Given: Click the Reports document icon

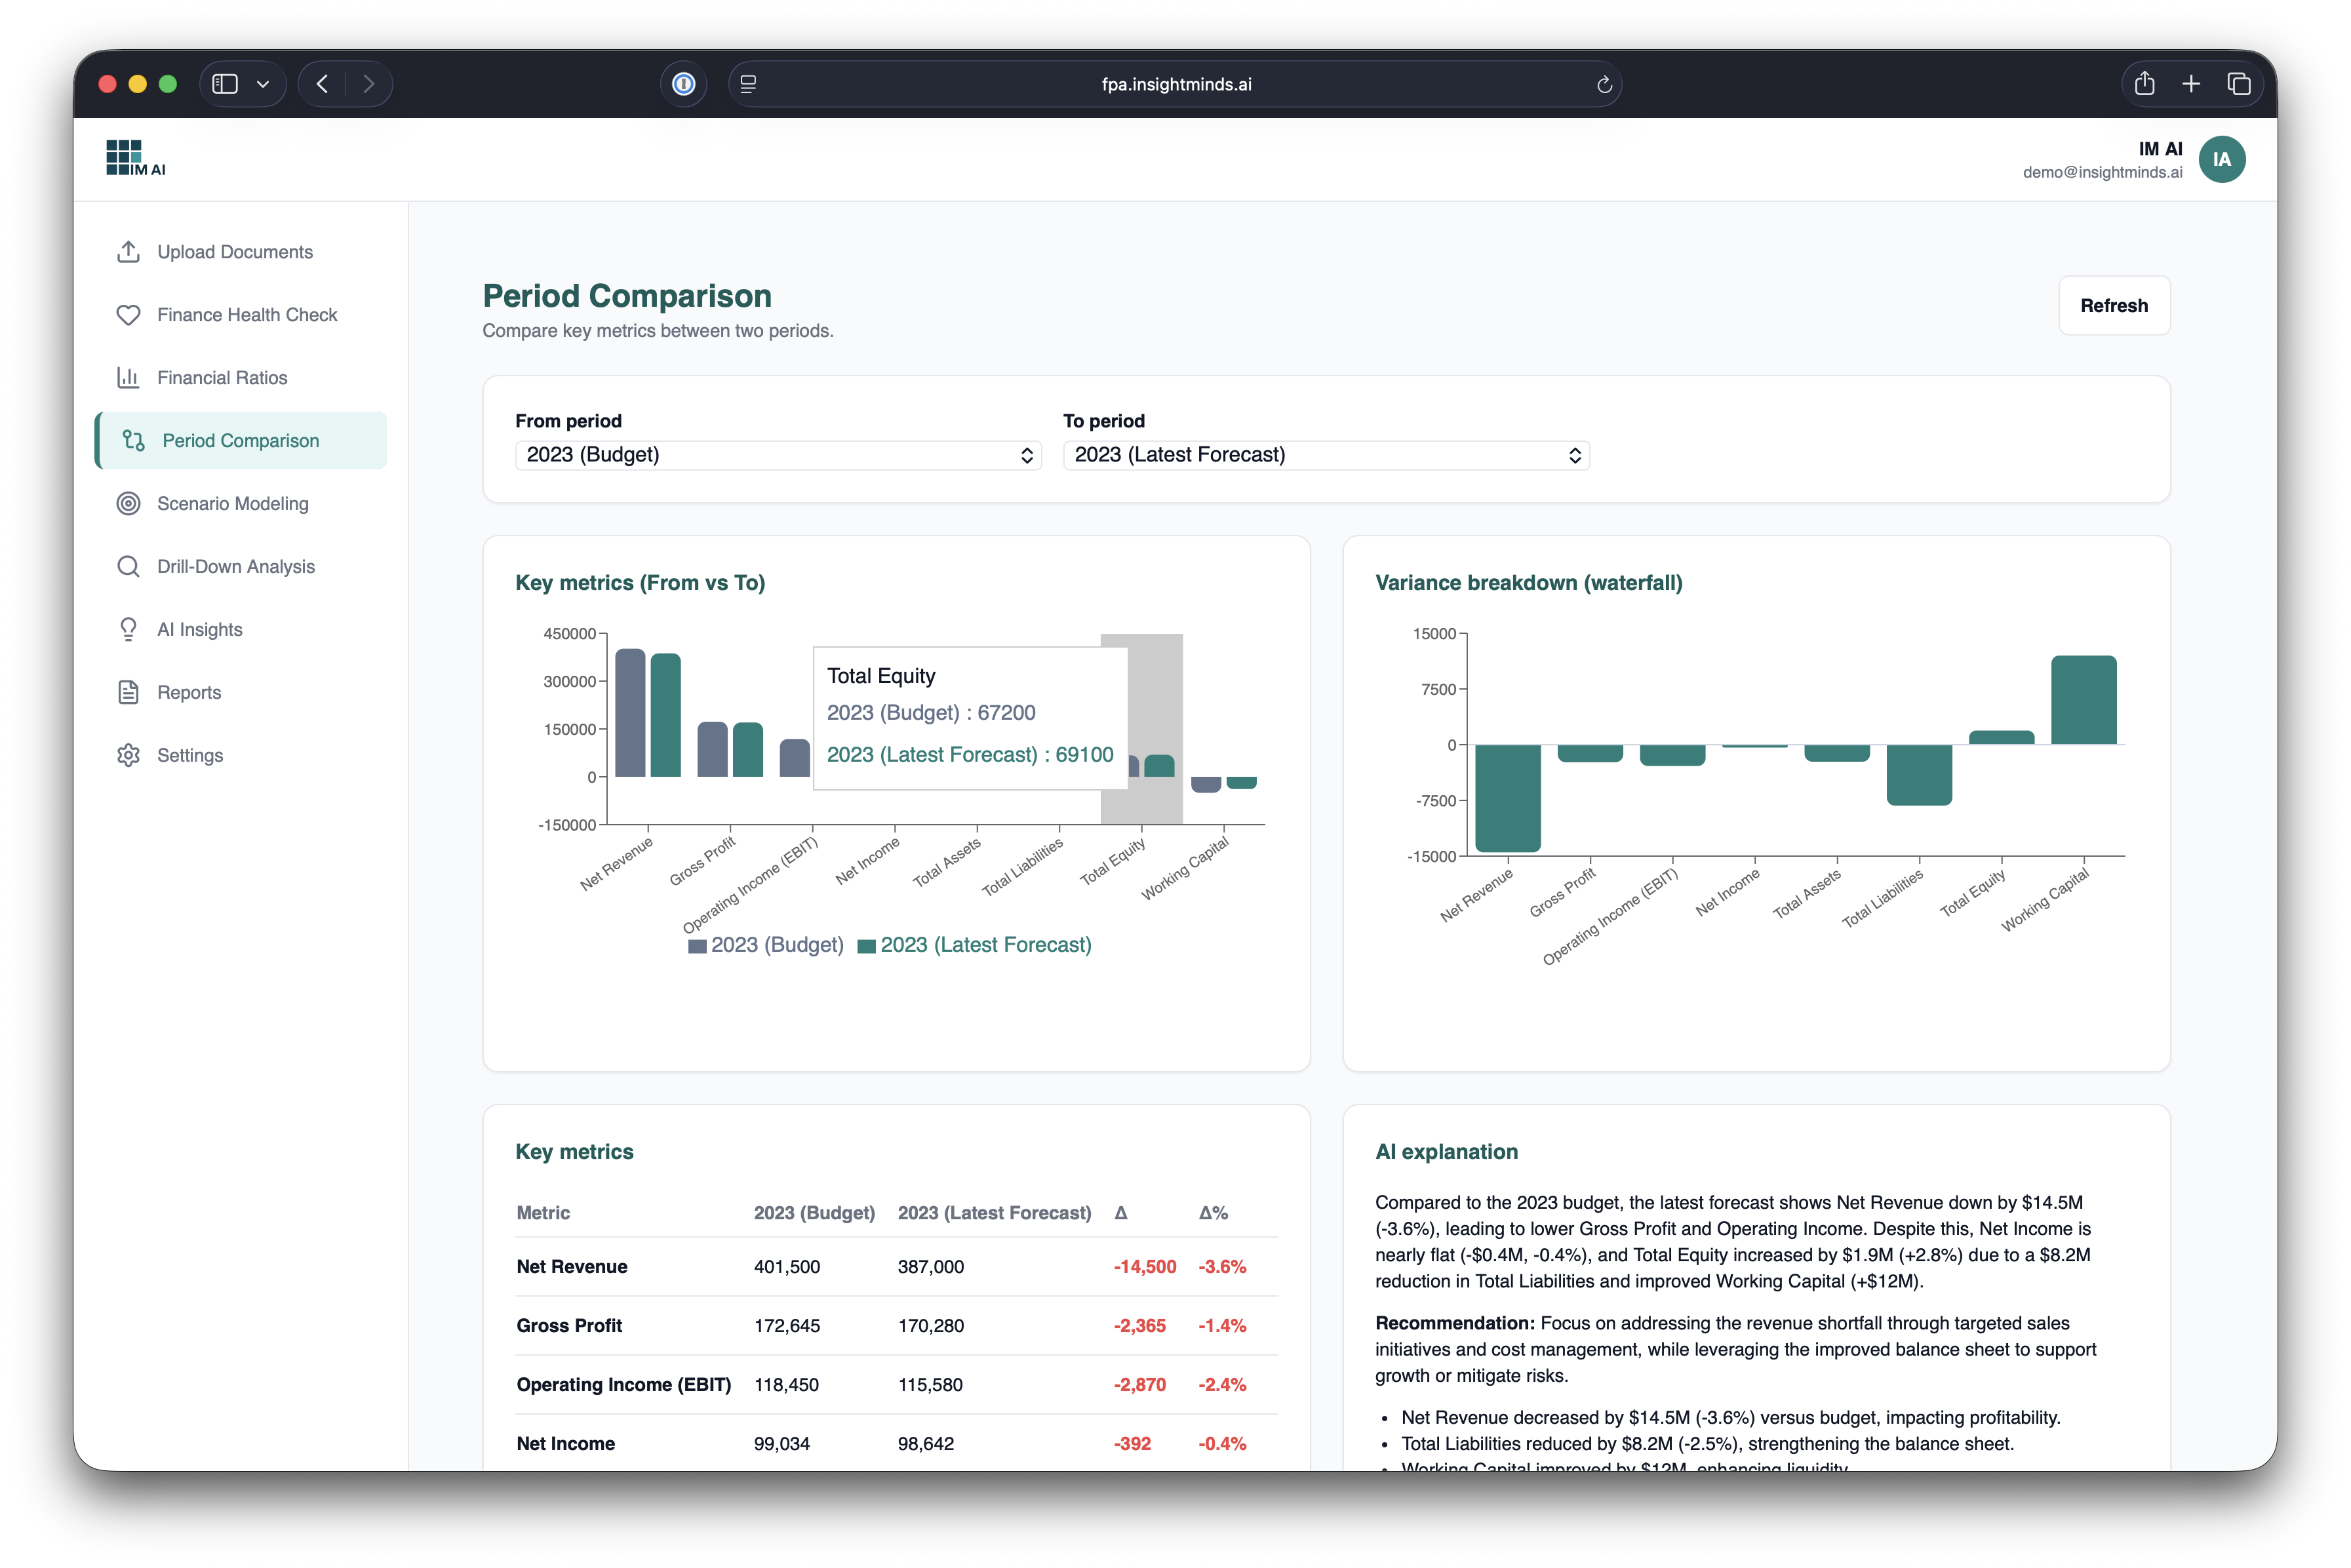Looking at the screenshot, I should [128, 693].
